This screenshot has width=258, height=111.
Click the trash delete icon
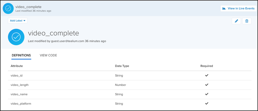point(247,21)
